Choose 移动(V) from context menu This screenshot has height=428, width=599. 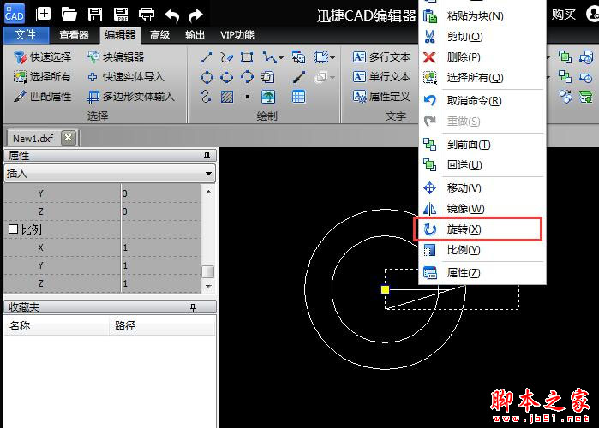[x=482, y=188]
